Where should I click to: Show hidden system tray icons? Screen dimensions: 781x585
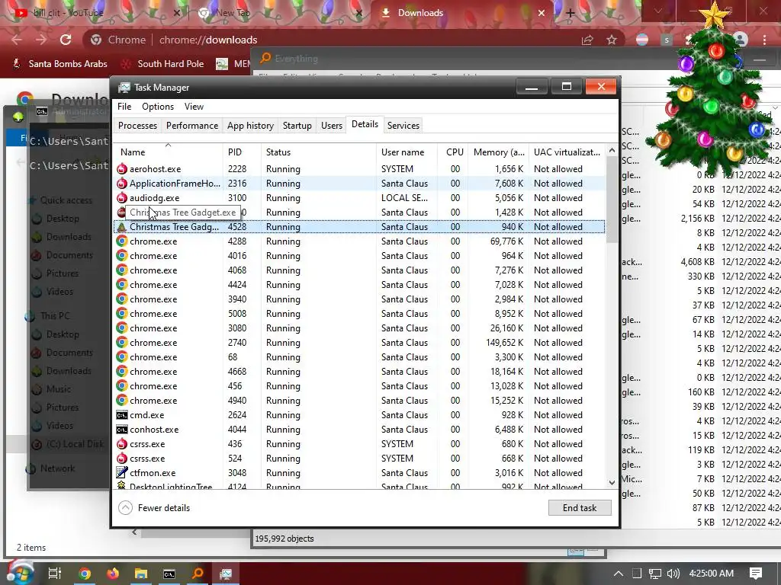pyautogui.click(x=618, y=574)
